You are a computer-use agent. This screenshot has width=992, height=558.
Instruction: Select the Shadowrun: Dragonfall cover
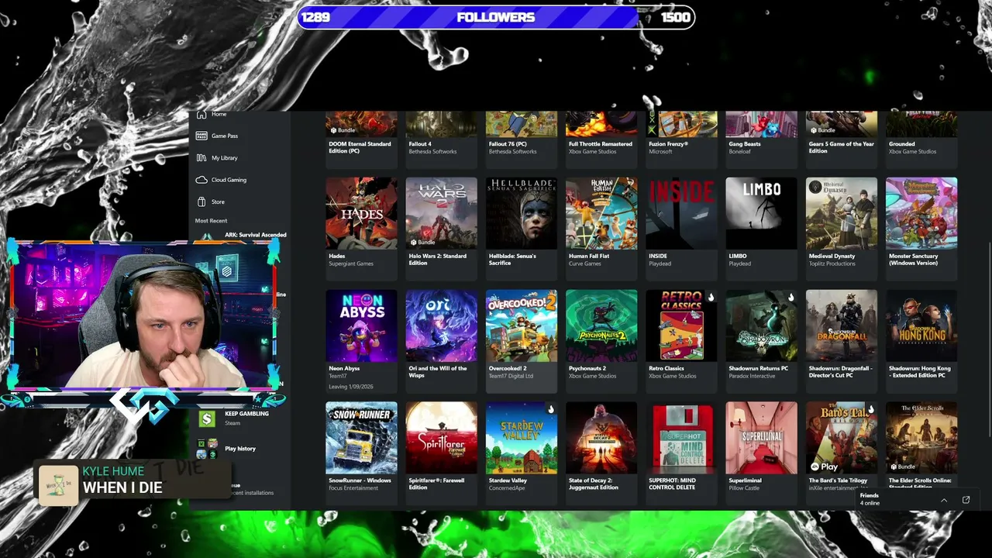coord(842,325)
